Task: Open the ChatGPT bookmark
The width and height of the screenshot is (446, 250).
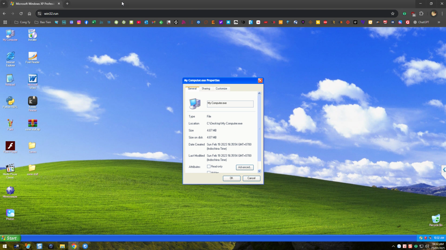Action: 421,22
